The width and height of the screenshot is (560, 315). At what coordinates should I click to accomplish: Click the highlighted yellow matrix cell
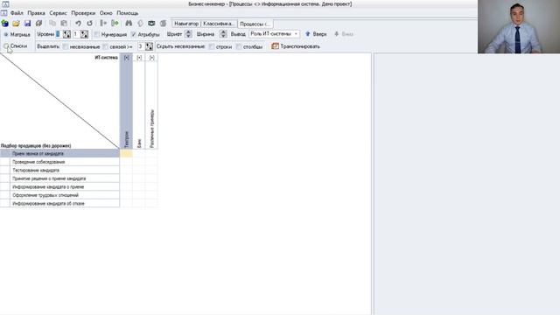(126, 154)
